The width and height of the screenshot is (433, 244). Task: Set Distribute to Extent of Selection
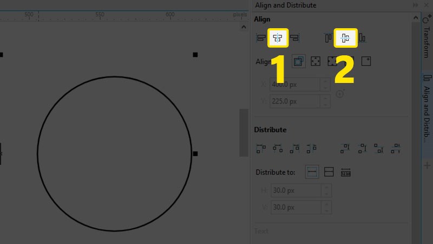(312, 172)
